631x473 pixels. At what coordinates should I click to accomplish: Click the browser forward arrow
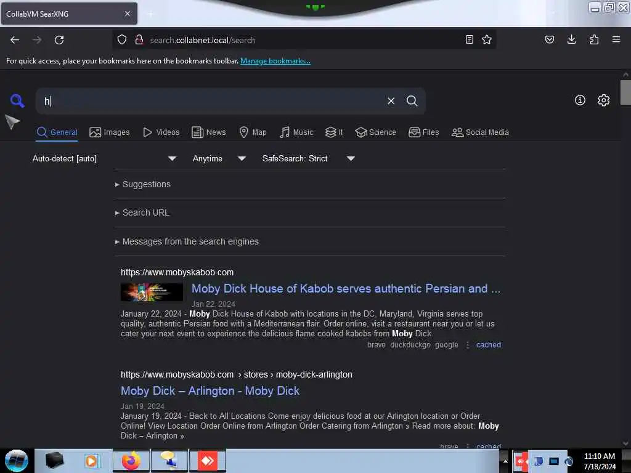tap(37, 40)
